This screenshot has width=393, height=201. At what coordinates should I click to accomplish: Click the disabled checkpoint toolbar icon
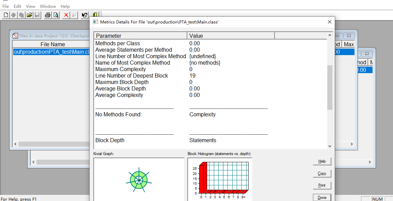click(14, 15)
